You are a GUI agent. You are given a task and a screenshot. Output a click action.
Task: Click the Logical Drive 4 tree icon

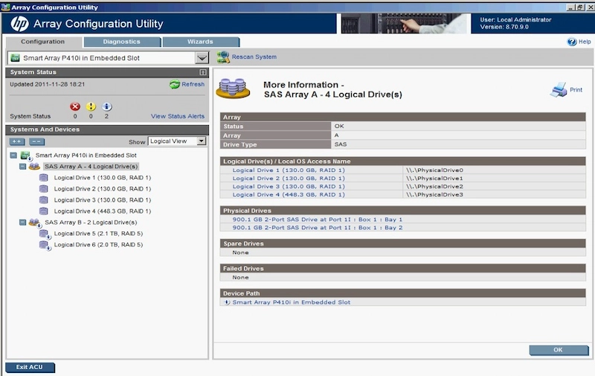pyautogui.click(x=44, y=211)
